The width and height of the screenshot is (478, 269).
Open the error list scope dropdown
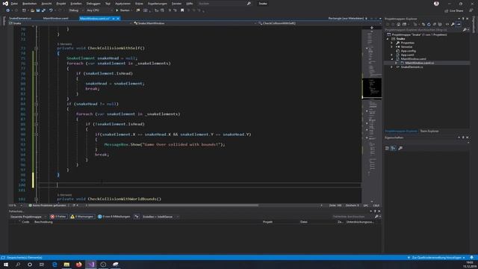(28, 217)
